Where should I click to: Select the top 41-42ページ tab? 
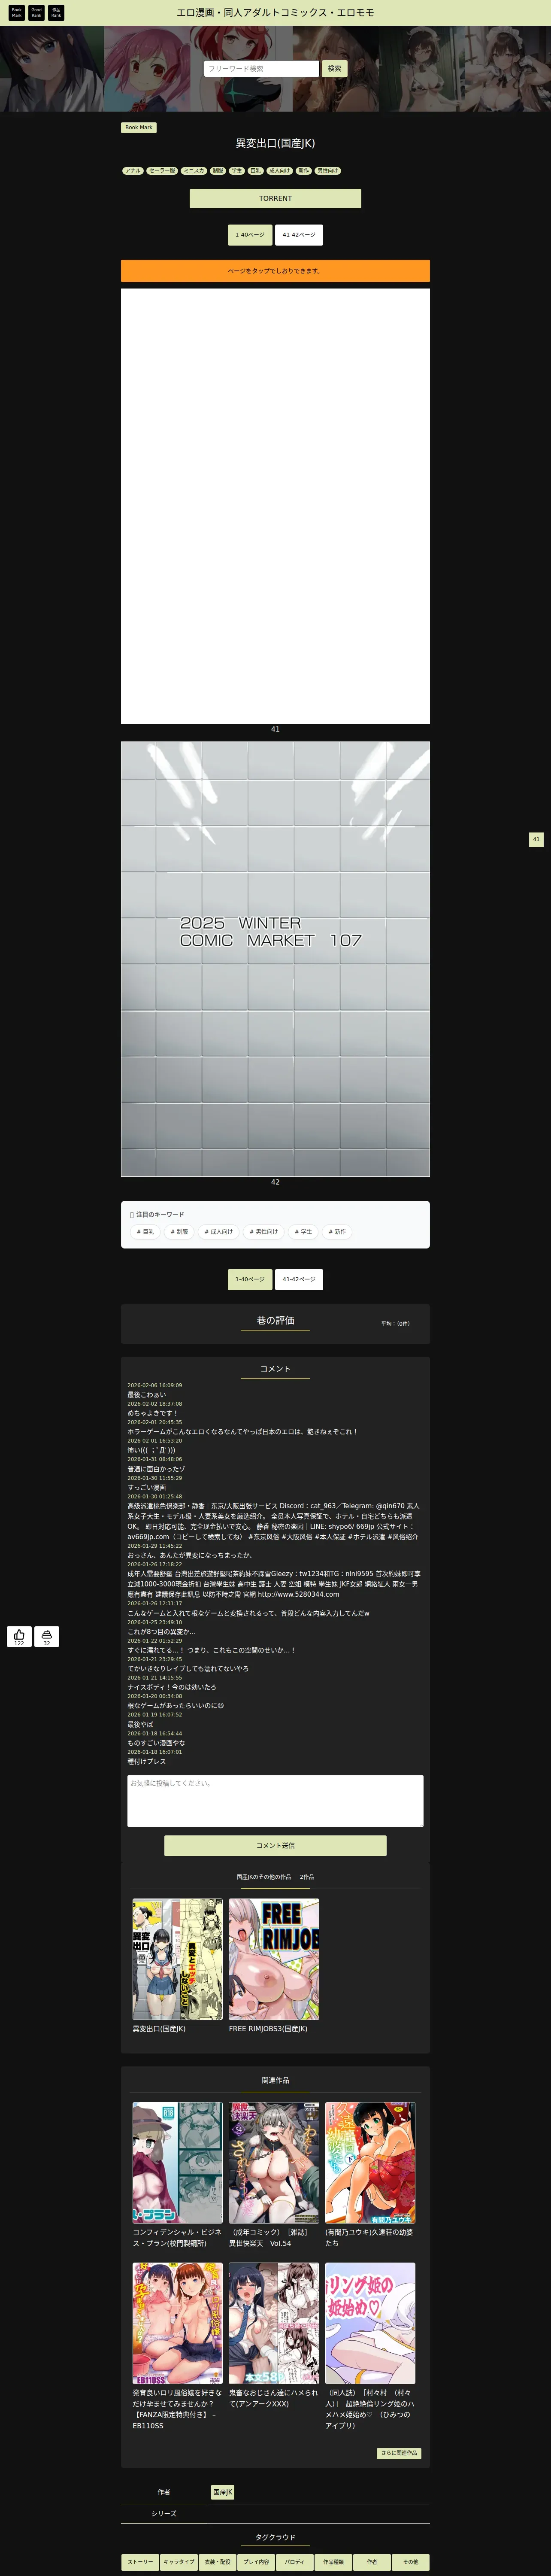pos(299,235)
